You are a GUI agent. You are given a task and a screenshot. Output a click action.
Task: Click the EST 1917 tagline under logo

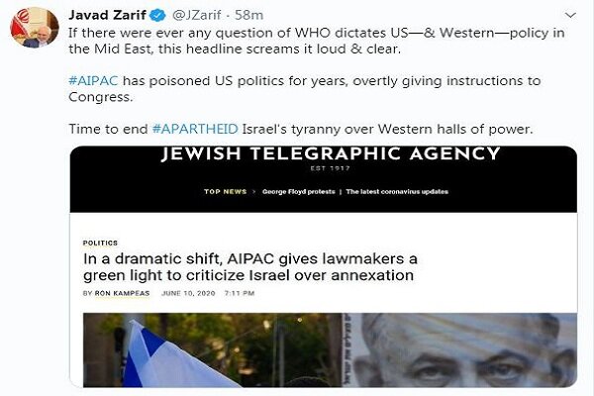point(330,168)
